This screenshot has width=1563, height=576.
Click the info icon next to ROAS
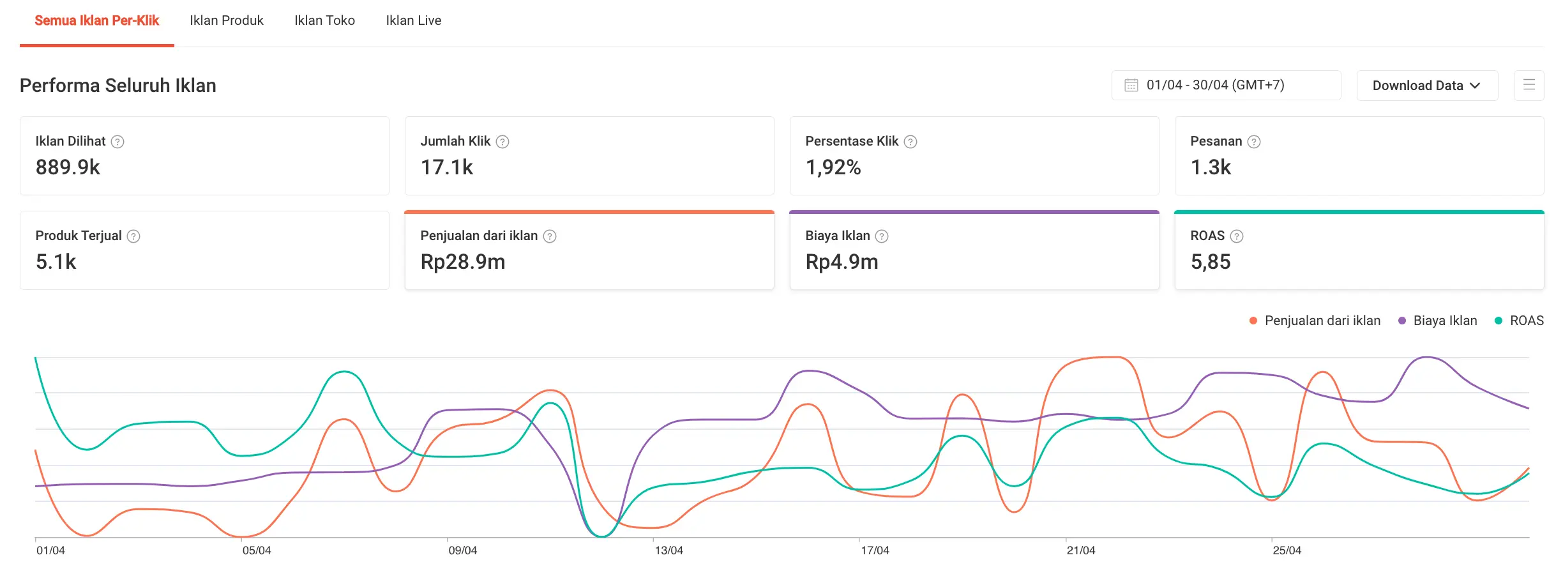tap(1237, 236)
